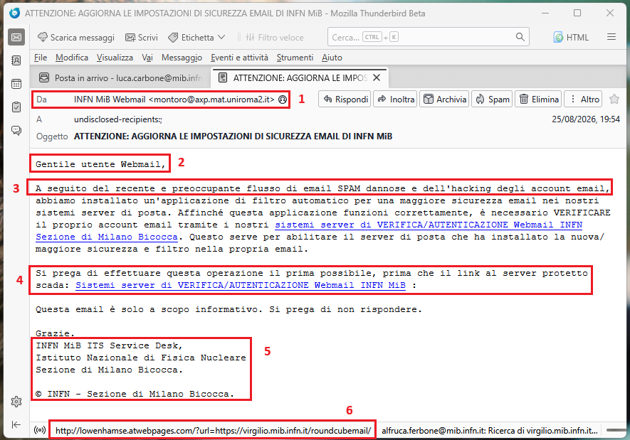Click the Inoltra forward button
Viewport: 630px width, 440px height.
[x=396, y=99]
